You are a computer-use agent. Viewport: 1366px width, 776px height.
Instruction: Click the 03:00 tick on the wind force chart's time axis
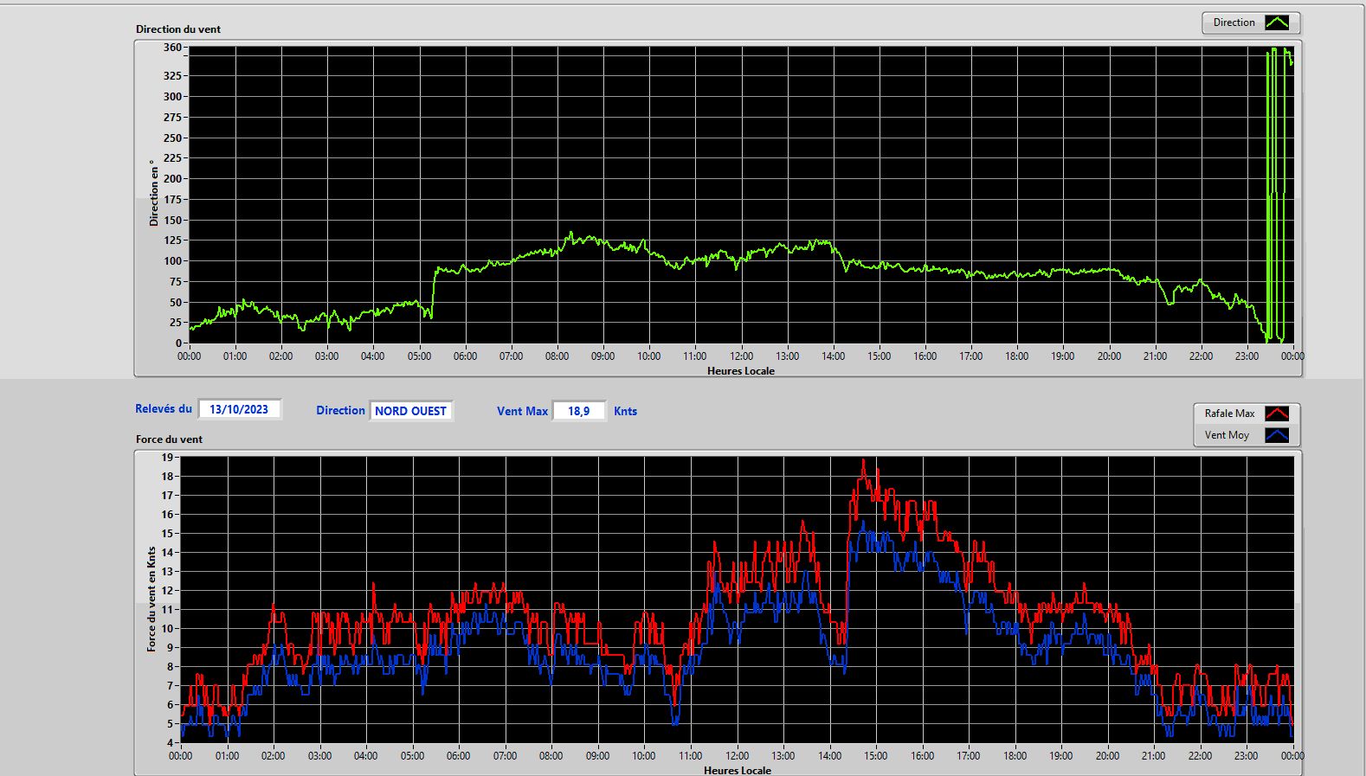[319, 755]
